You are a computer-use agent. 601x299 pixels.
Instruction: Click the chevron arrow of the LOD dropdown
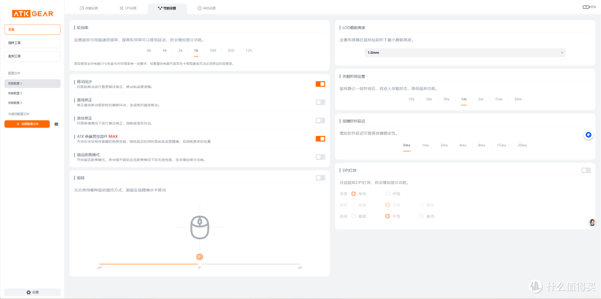tap(562, 52)
